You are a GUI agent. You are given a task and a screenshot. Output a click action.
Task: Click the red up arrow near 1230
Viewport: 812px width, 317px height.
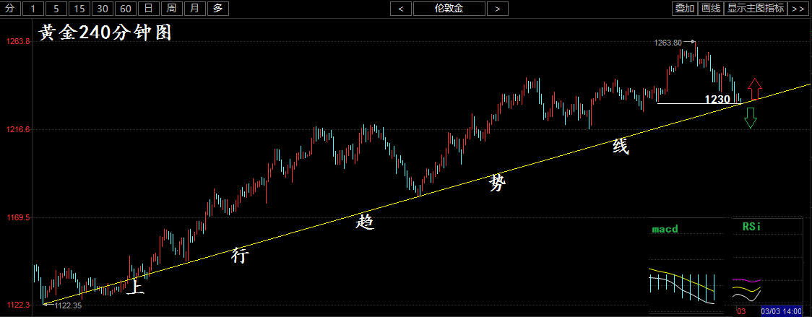coord(754,89)
